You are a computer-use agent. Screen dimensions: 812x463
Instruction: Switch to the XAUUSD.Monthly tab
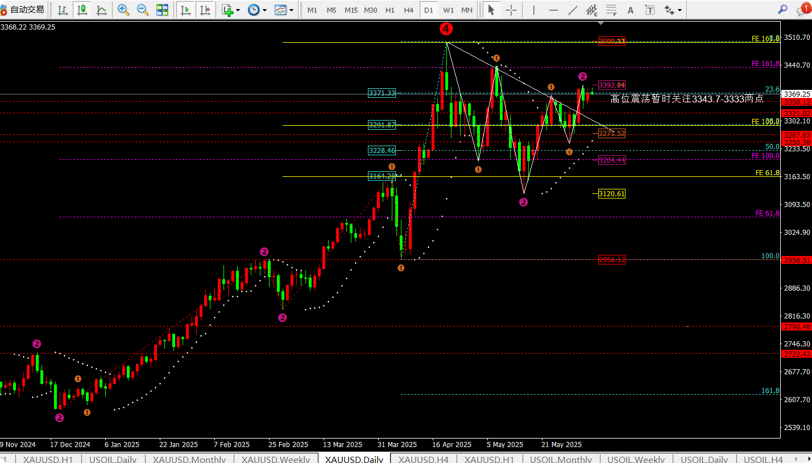(189, 459)
